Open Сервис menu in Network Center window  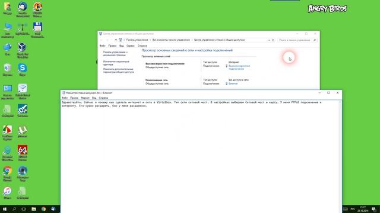[x=131, y=46]
